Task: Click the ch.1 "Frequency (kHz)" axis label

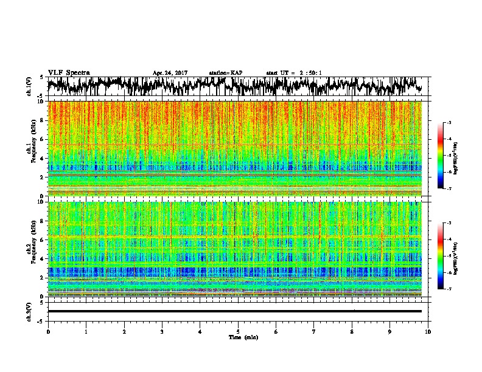Action: tap(33, 142)
